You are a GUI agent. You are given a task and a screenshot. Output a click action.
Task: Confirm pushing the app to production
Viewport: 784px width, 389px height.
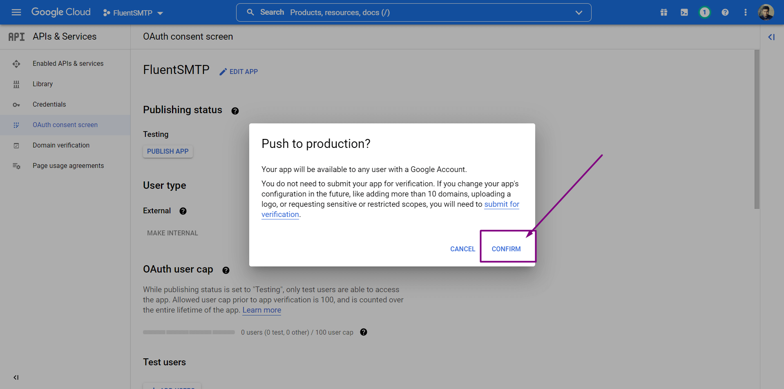(506, 249)
